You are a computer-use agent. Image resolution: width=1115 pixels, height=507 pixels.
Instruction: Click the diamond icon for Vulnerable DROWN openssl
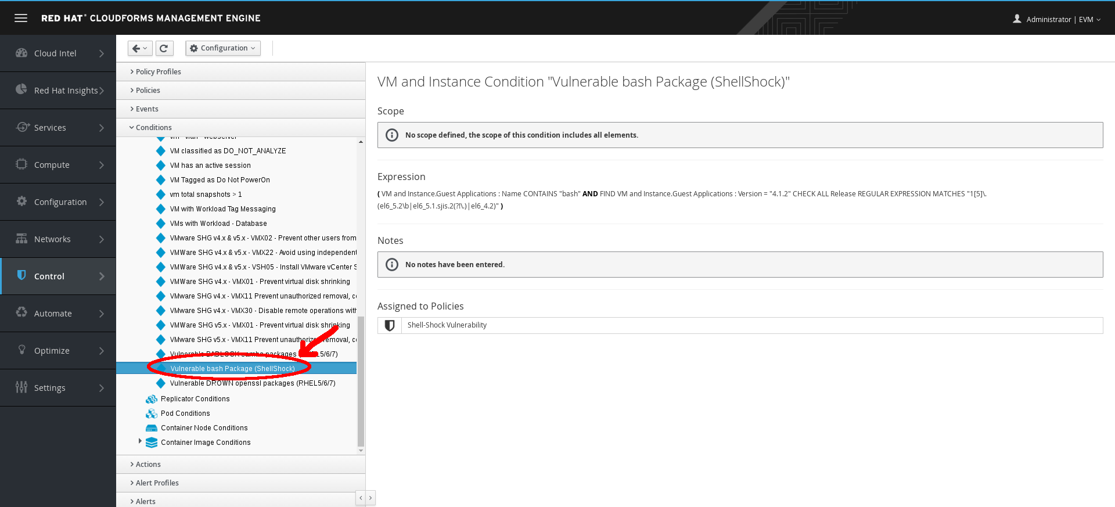click(x=161, y=383)
